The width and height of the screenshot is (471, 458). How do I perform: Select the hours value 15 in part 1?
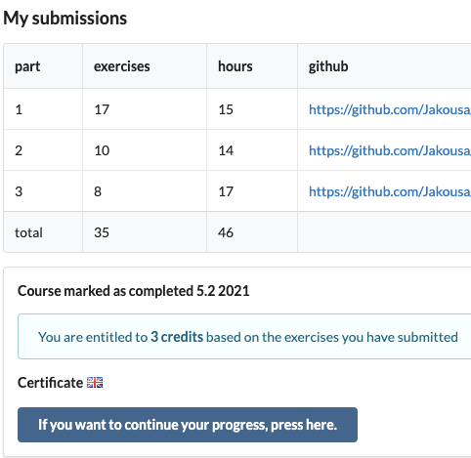tap(226, 109)
